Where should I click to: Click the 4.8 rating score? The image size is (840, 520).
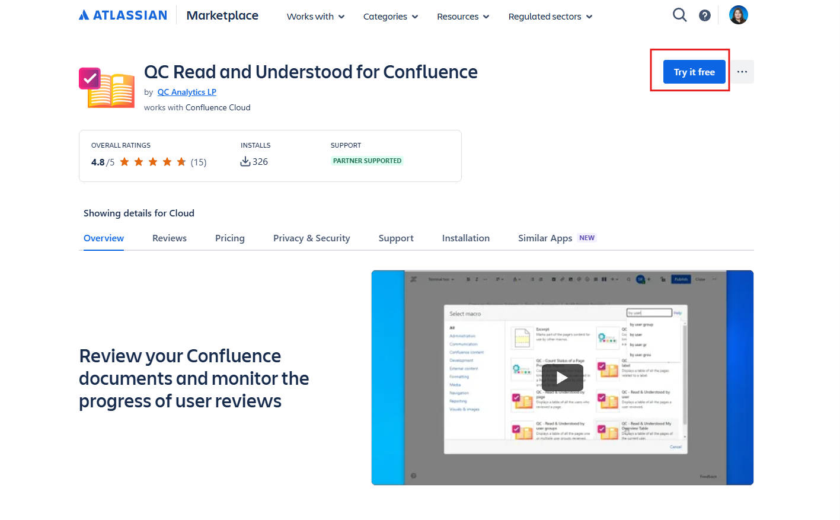pyautogui.click(x=98, y=162)
